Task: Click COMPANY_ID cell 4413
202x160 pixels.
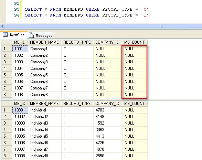Action: click(x=108, y=136)
